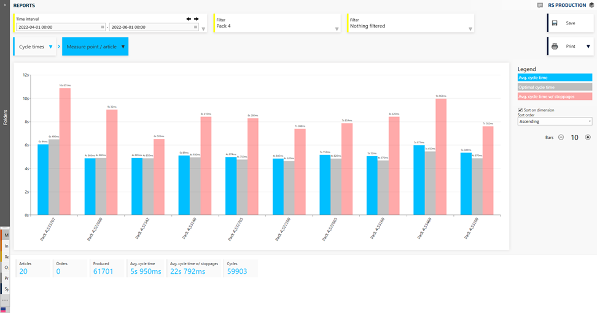Increase the number of bars
This screenshot has width=597, height=313.
pos(588,137)
